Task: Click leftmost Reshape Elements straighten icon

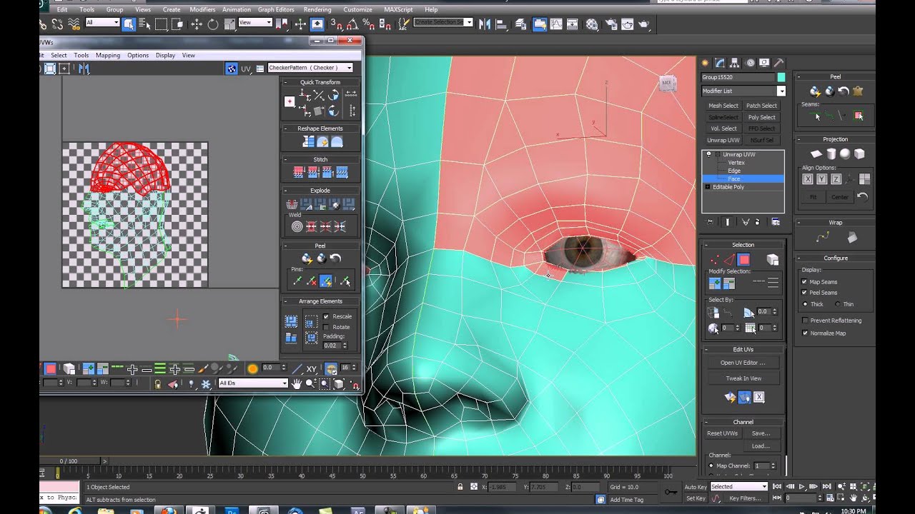Action: click(308, 141)
